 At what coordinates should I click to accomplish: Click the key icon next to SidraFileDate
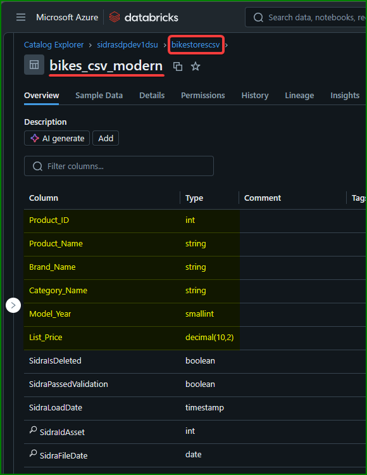[x=33, y=453]
